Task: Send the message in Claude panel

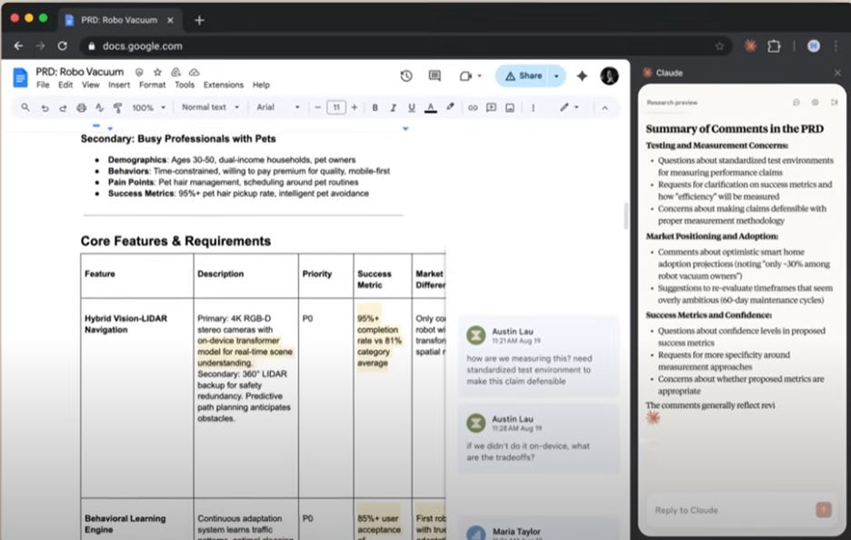Action: pyautogui.click(x=824, y=510)
